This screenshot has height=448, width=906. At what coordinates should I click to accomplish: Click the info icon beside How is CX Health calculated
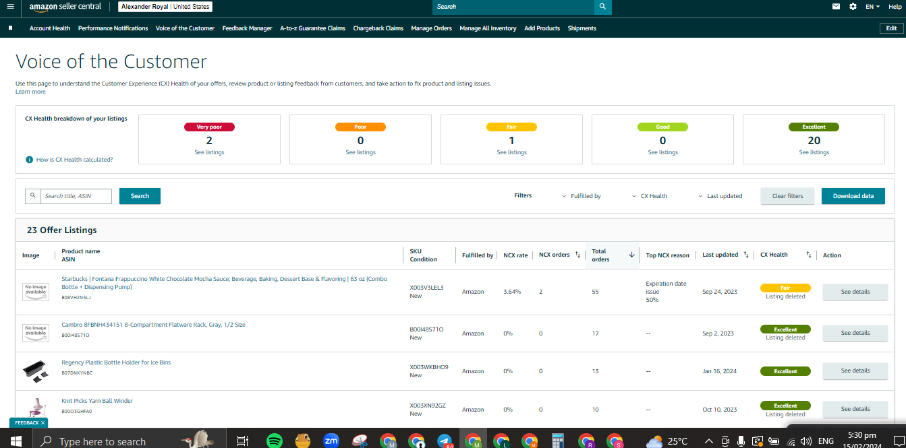click(x=29, y=160)
